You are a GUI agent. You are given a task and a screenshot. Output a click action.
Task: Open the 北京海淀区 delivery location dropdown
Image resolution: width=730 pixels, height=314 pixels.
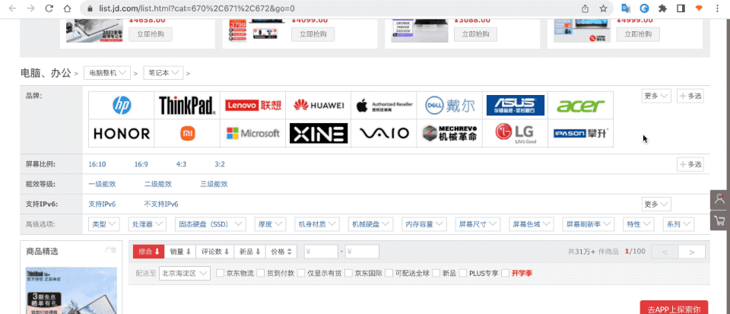click(184, 274)
